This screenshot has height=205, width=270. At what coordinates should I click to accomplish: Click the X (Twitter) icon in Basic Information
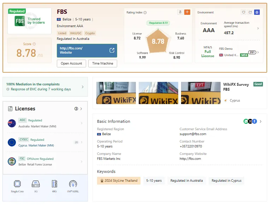250,121
